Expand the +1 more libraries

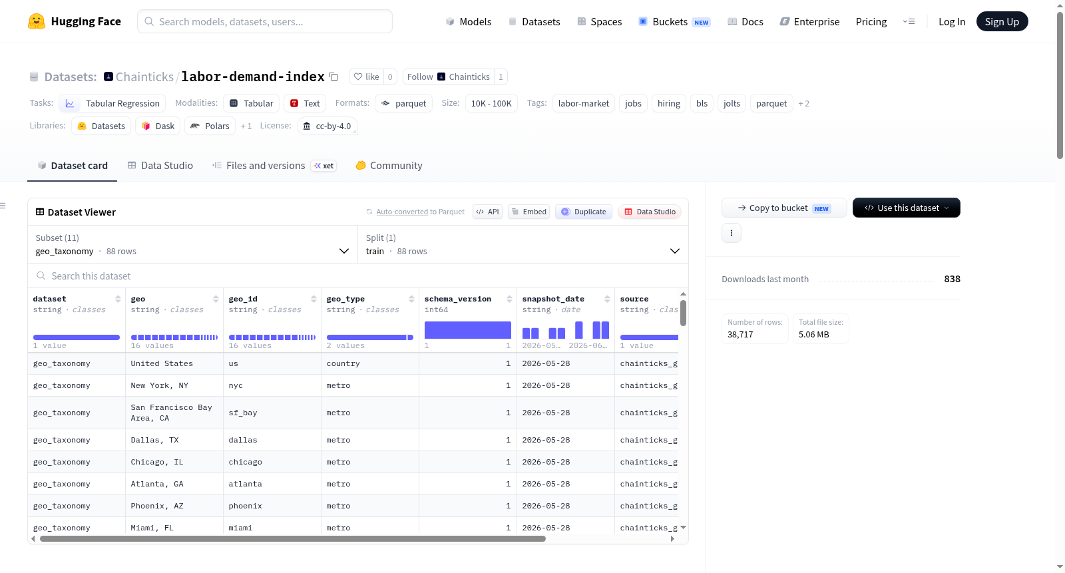(246, 126)
